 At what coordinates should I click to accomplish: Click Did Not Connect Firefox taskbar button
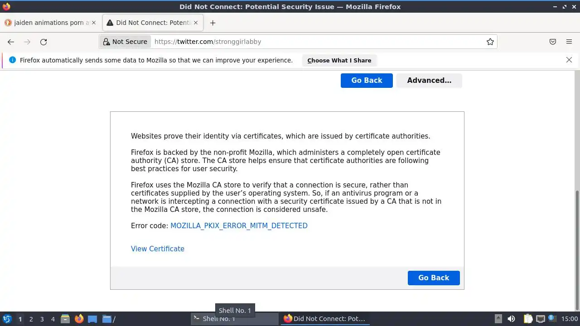pos(325,319)
